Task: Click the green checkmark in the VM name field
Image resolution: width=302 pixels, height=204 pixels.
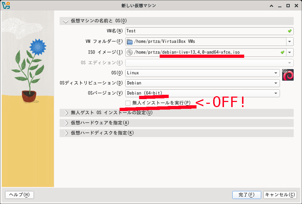Action: tap(289, 31)
